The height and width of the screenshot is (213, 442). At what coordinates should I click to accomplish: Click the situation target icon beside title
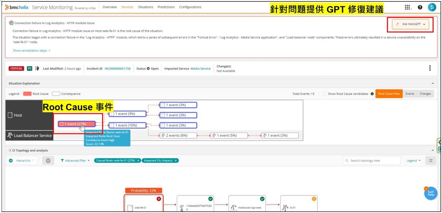tap(11, 23)
